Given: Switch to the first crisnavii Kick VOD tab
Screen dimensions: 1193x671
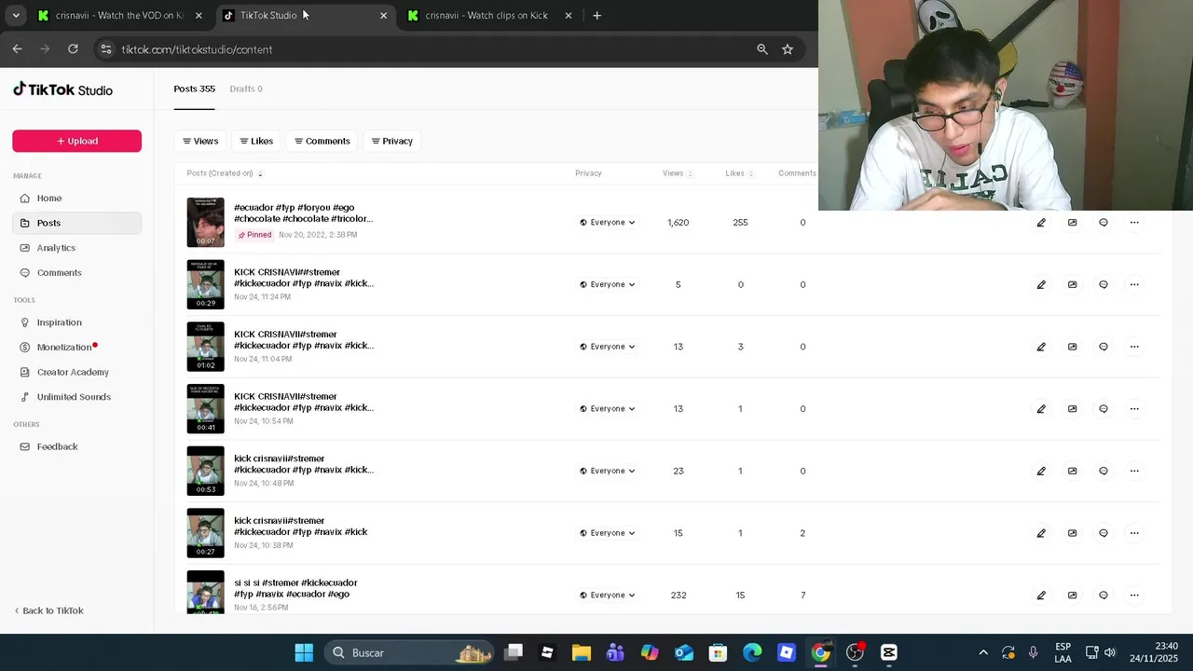Looking at the screenshot, I should click(x=120, y=15).
